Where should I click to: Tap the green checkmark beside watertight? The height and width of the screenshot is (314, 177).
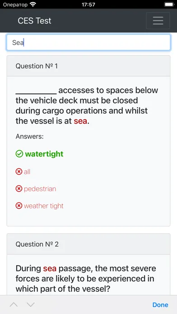tap(19, 154)
